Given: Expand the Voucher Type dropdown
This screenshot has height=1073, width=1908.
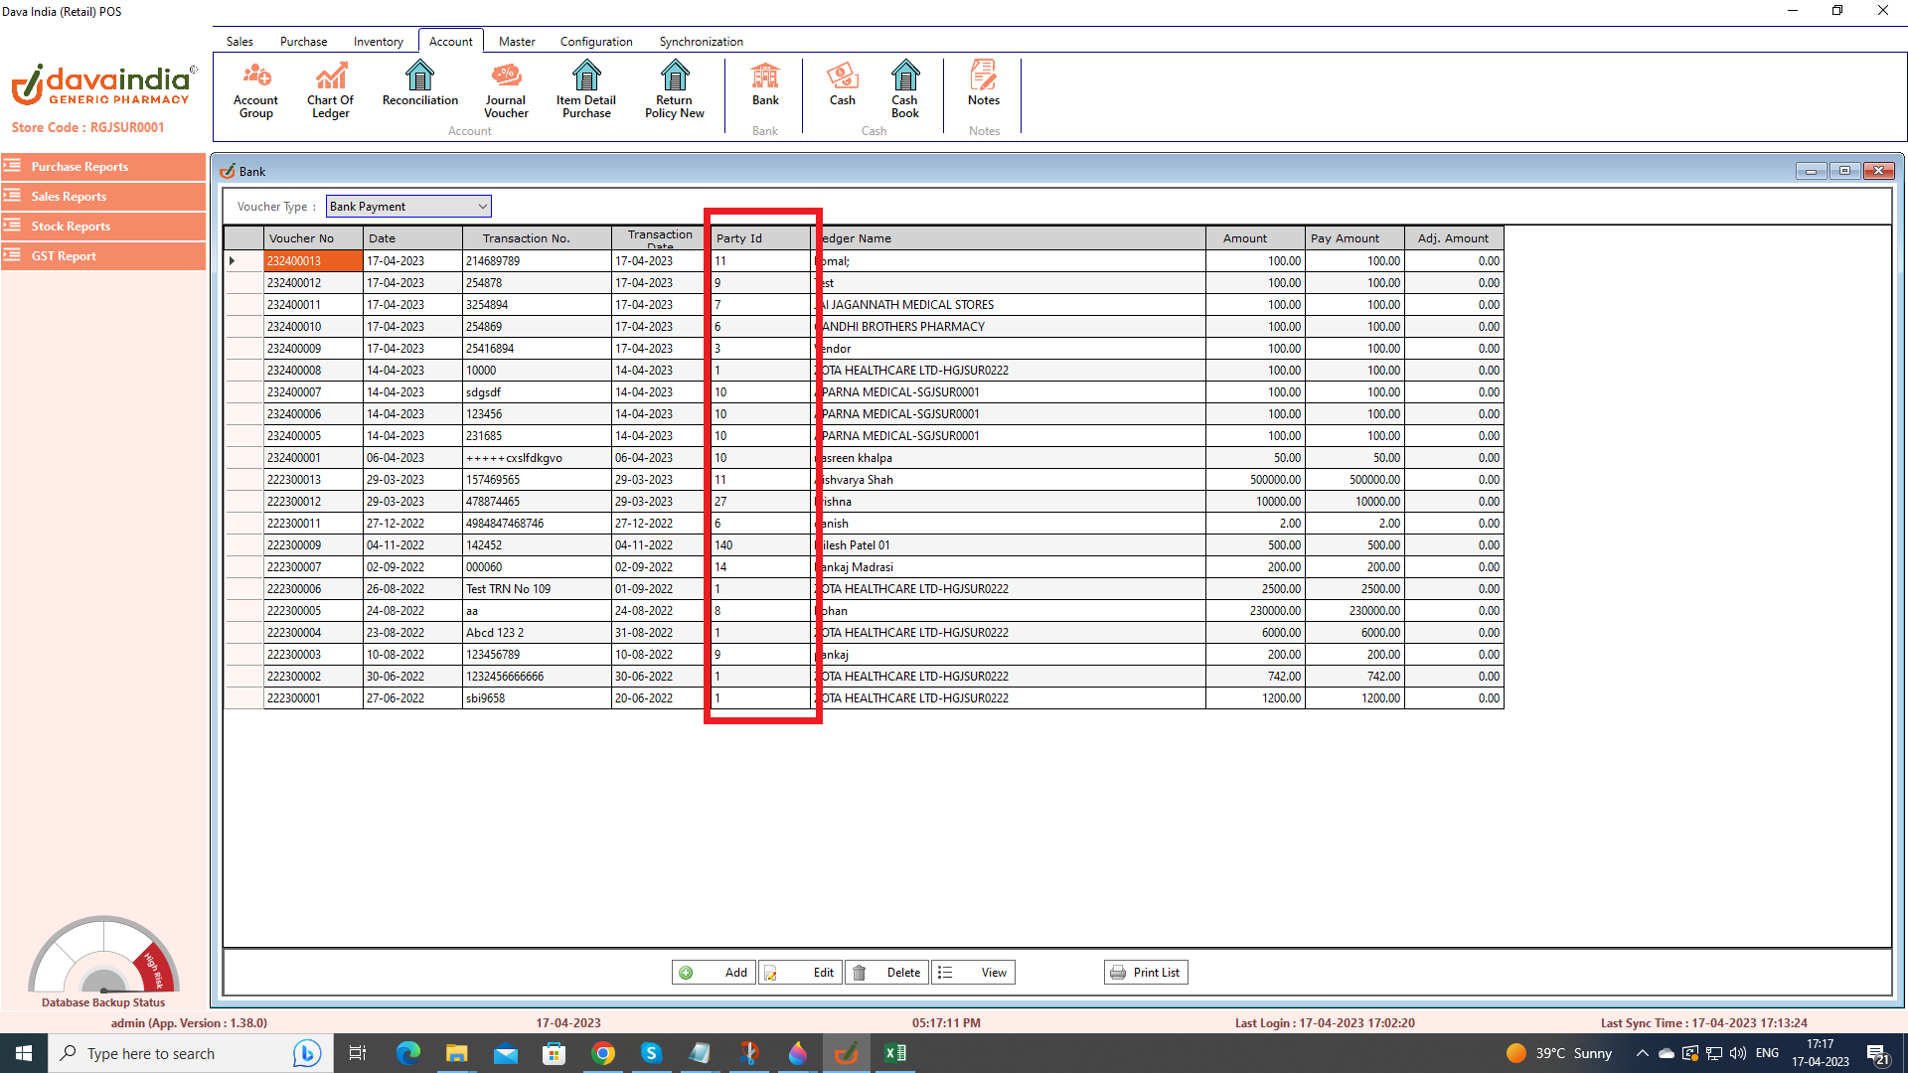Looking at the screenshot, I should pyautogui.click(x=483, y=207).
